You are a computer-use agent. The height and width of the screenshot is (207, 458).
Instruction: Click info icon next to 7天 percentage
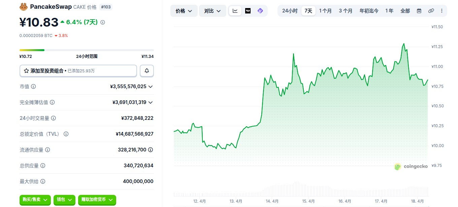(103, 22)
